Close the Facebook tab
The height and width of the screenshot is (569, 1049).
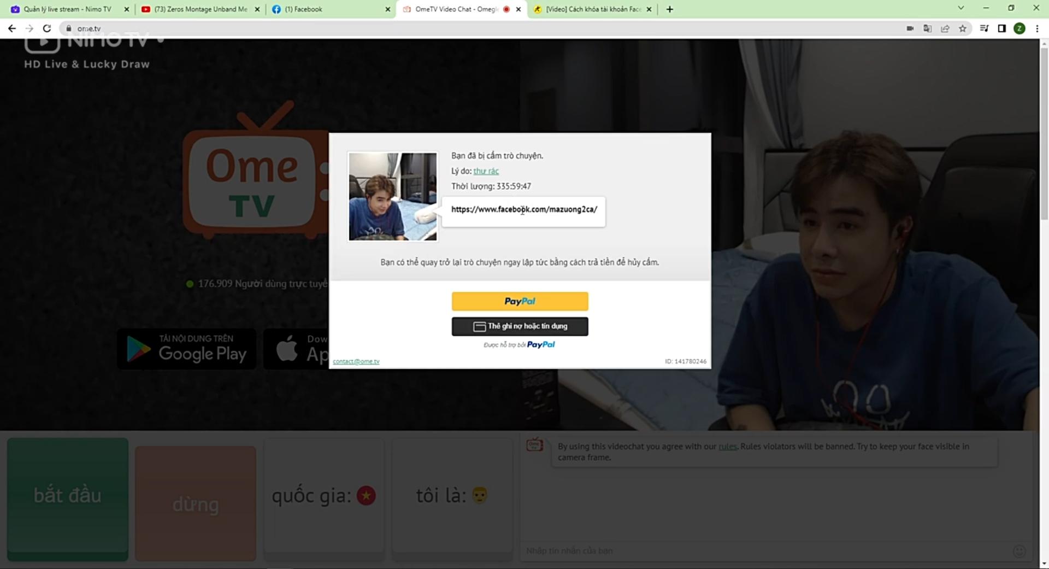tap(388, 9)
